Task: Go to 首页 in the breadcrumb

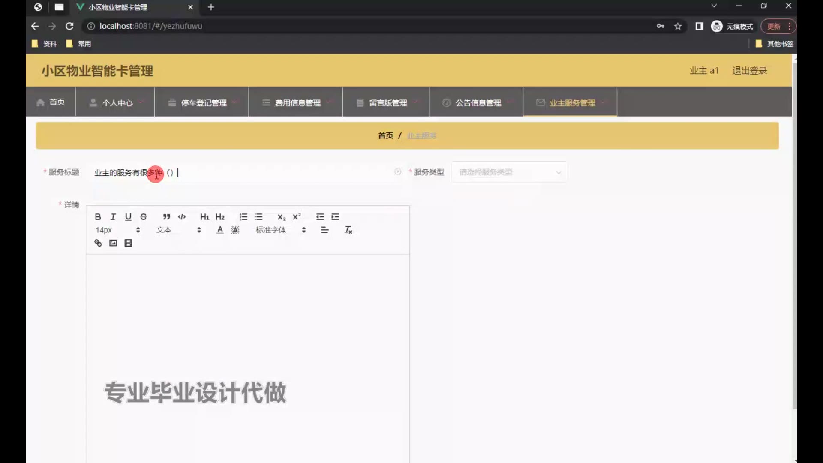Action: (385, 136)
